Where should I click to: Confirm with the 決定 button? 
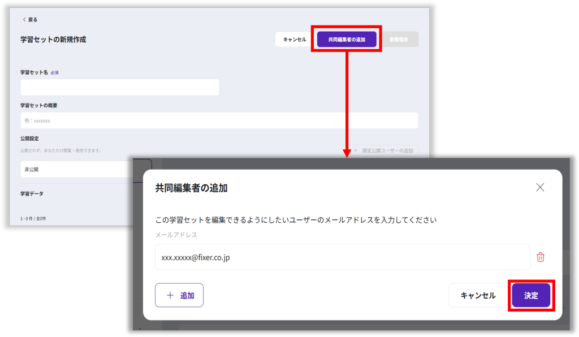(x=530, y=296)
